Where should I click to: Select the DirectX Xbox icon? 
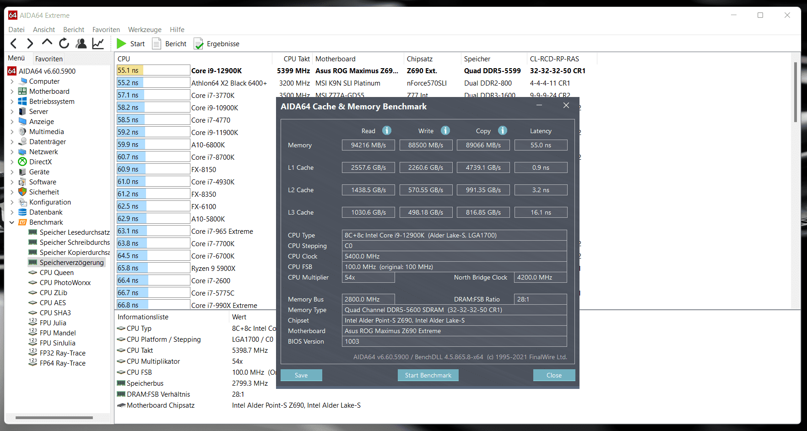[22, 162]
